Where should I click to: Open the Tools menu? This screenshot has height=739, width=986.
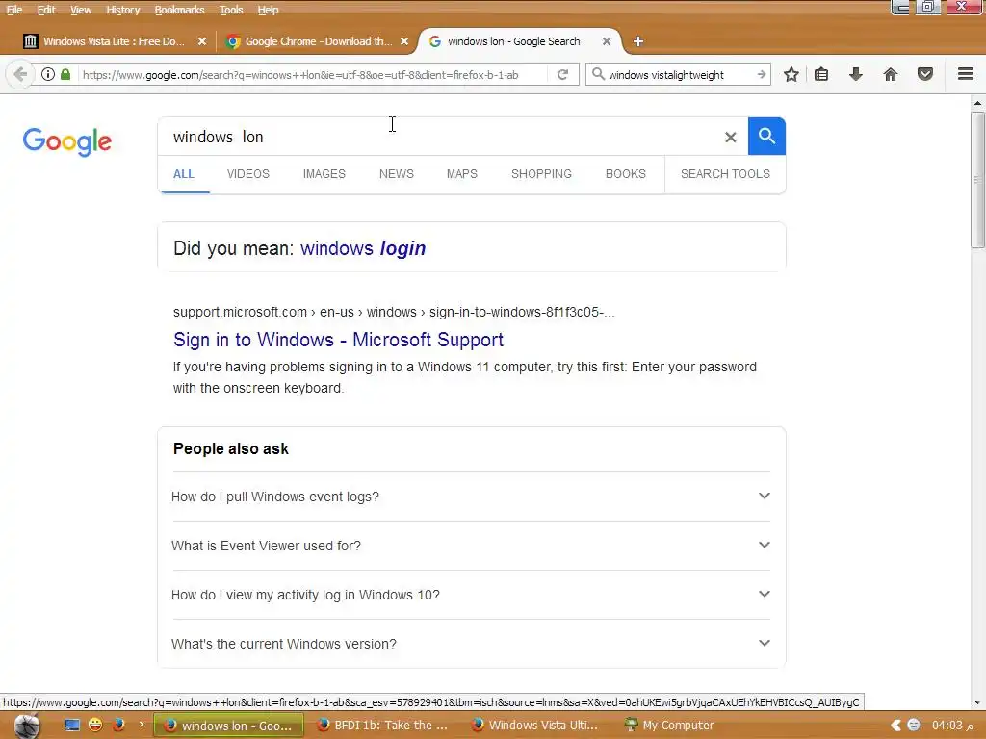point(231,10)
